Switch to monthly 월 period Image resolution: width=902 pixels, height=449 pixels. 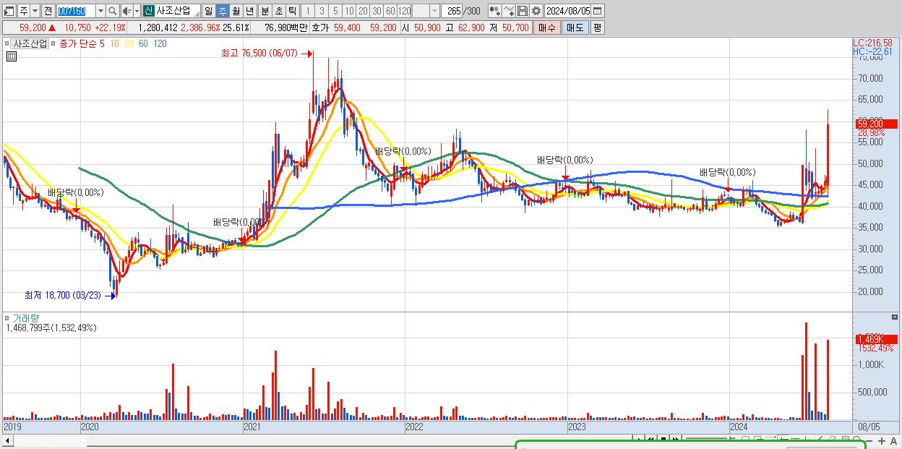236,11
